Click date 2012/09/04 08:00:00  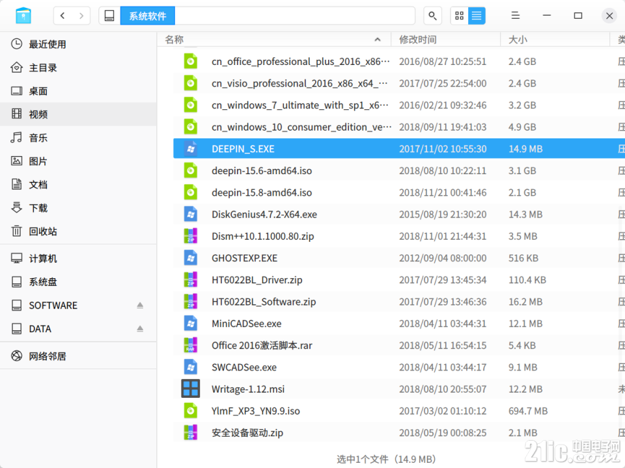click(443, 258)
